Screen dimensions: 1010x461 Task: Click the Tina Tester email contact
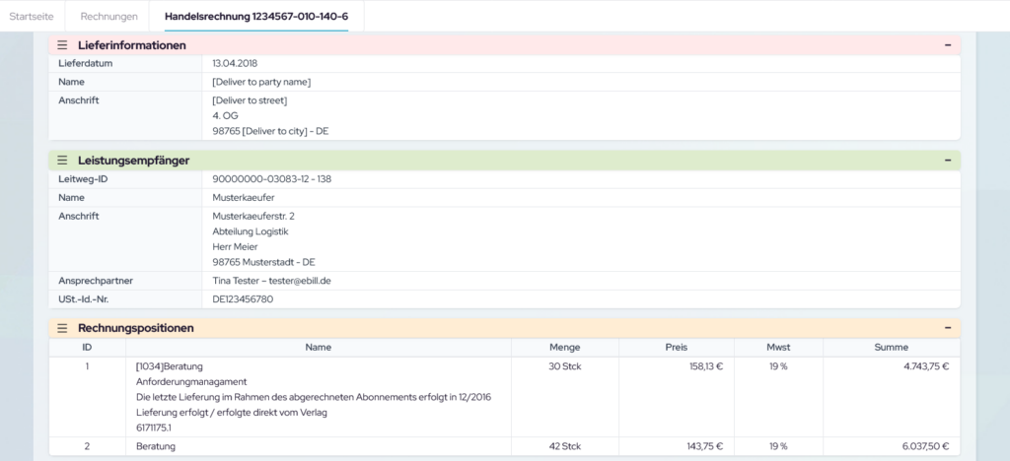pos(271,281)
